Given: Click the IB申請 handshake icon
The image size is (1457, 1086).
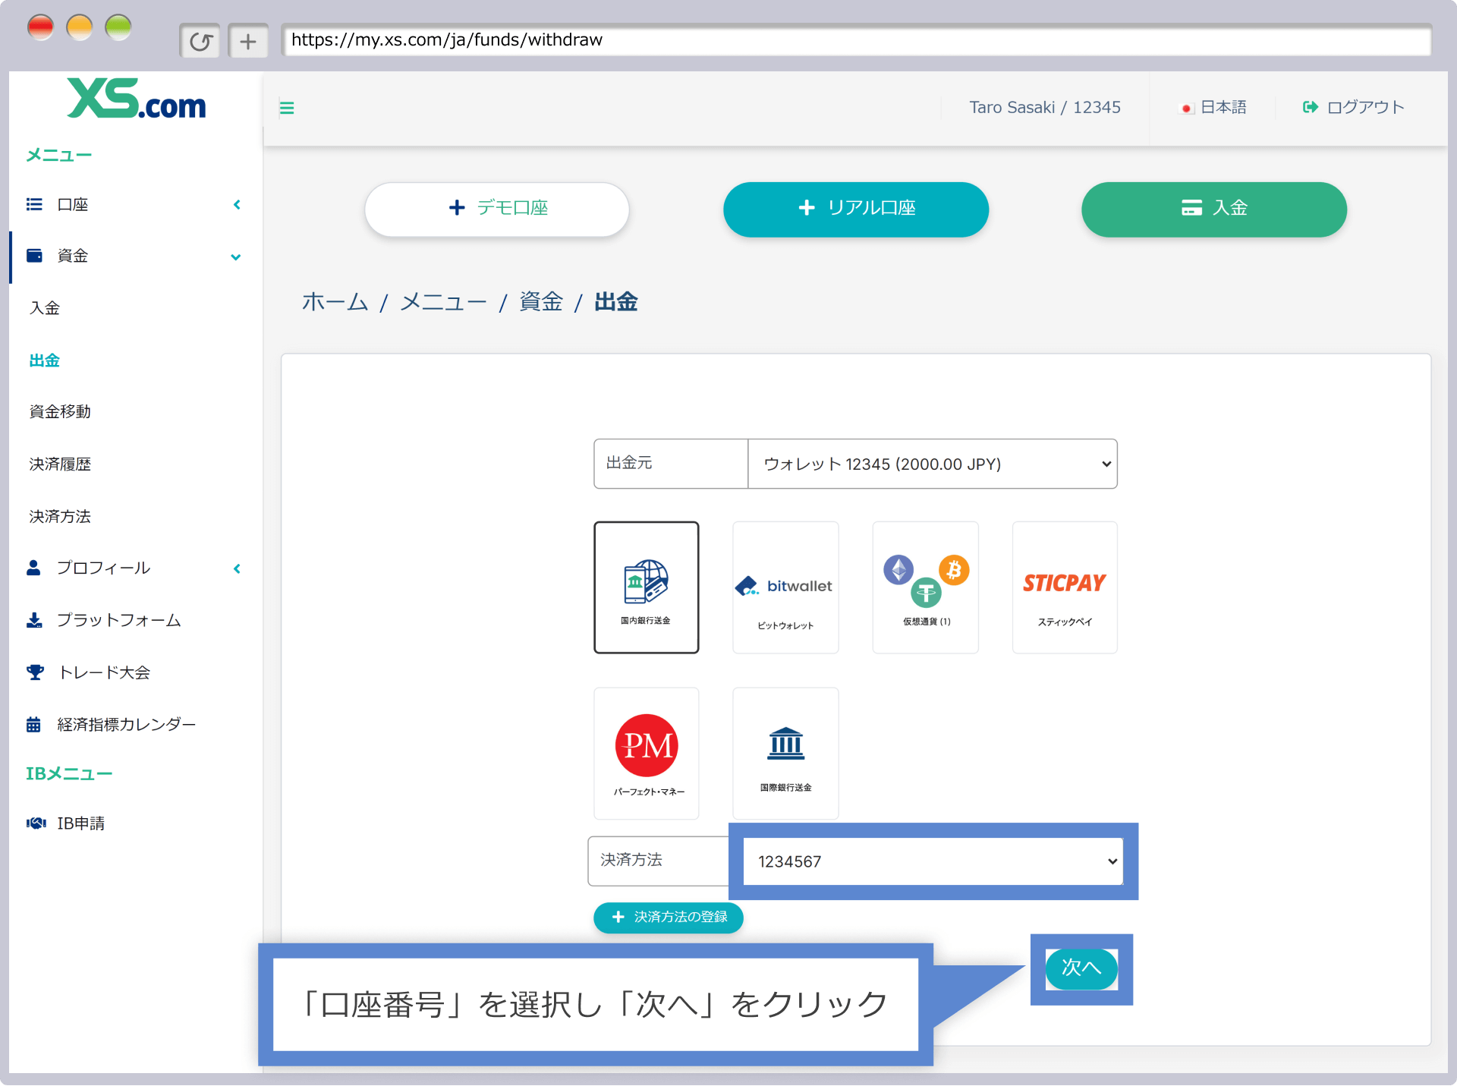Looking at the screenshot, I should pyautogui.click(x=36, y=823).
